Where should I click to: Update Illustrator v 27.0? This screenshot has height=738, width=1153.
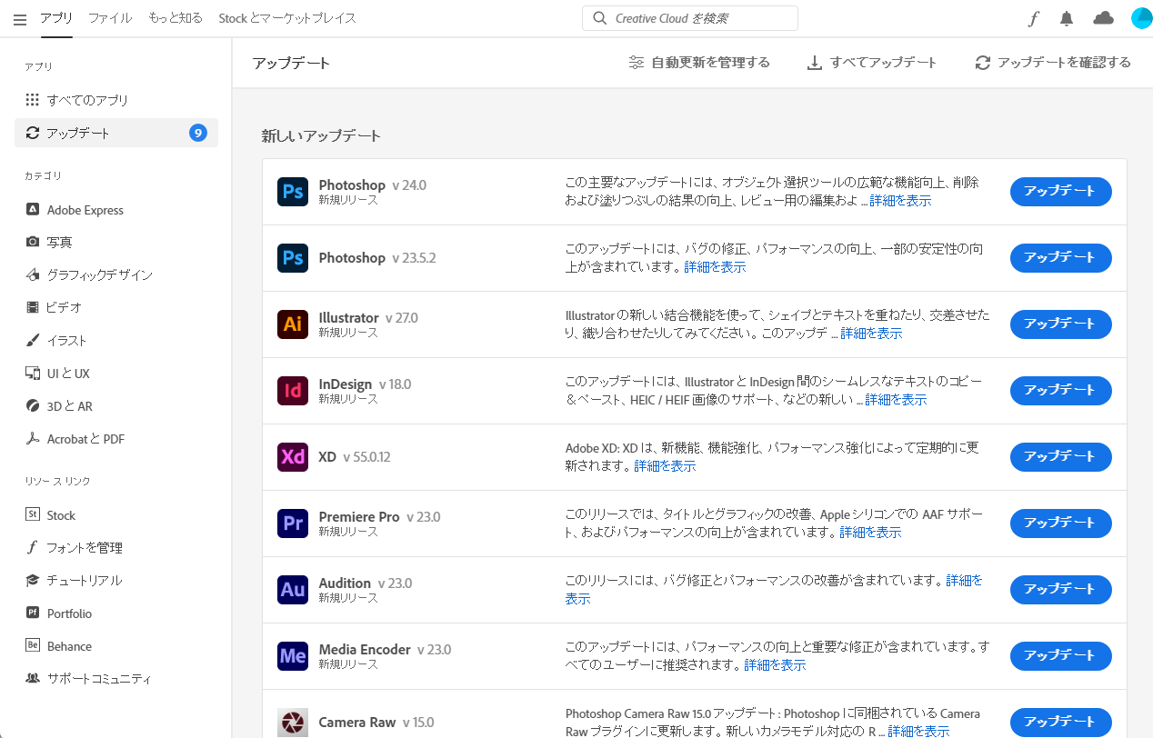point(1061,324)
